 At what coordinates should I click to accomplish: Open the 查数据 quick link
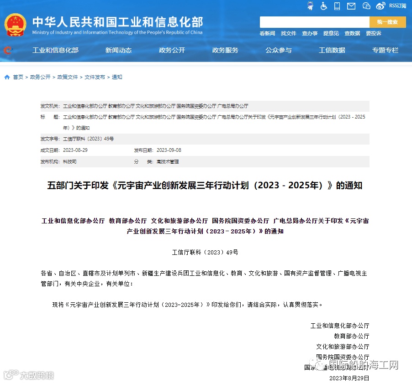[352, 33]
